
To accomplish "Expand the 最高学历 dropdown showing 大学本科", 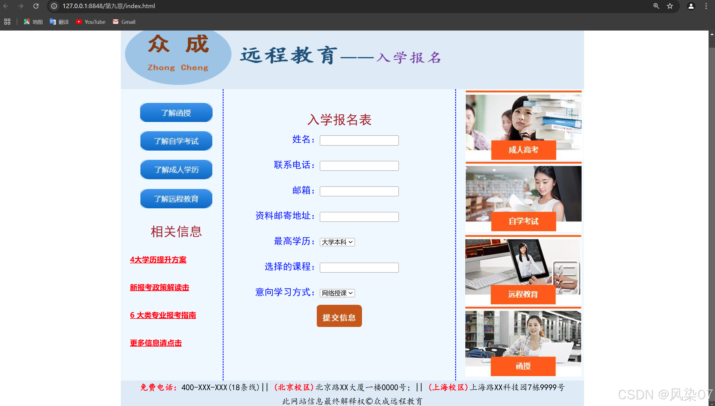I will [x=337, y=242].
